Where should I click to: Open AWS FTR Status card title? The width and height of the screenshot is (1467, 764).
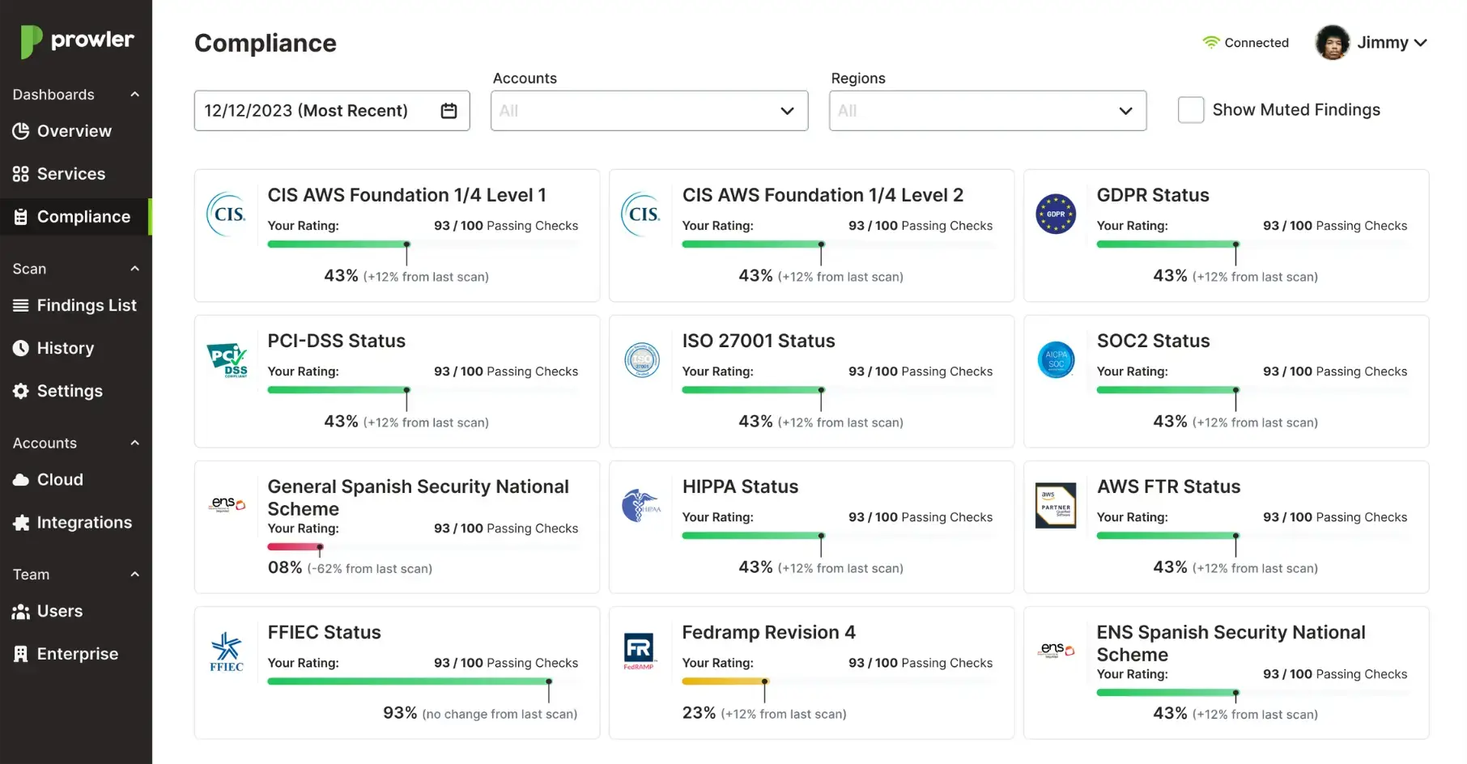(x=1168, y=486)
